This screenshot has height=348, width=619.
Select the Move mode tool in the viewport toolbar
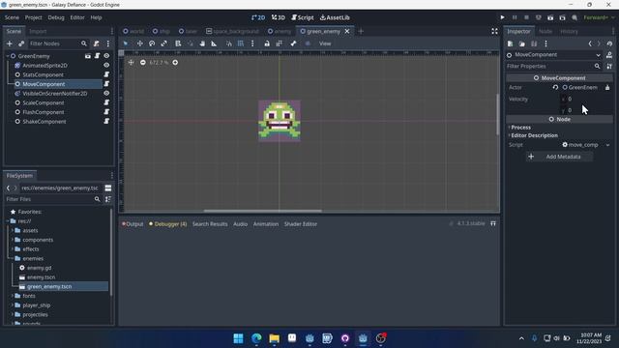[139, 43]
